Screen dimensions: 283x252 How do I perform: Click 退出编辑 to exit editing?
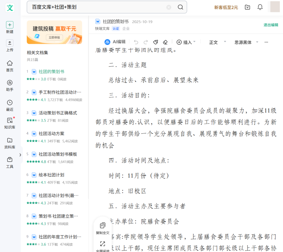271,25
